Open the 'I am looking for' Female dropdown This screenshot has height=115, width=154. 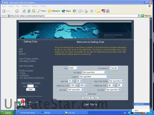115,68
